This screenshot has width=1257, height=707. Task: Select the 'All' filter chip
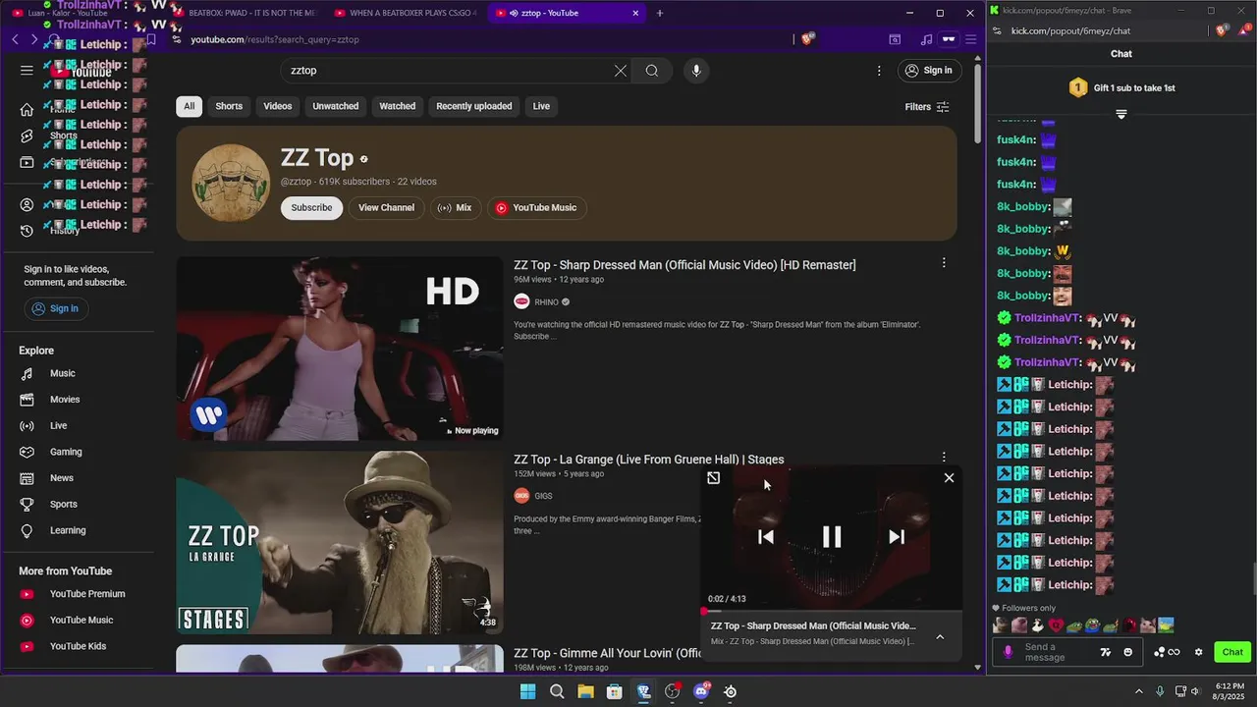tap(189, 106)
